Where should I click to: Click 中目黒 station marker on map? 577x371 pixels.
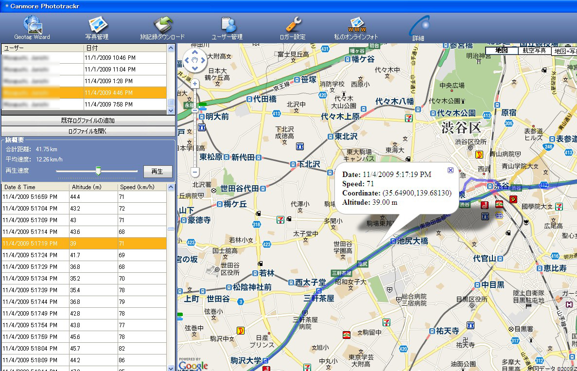click(x=477, y=284)
